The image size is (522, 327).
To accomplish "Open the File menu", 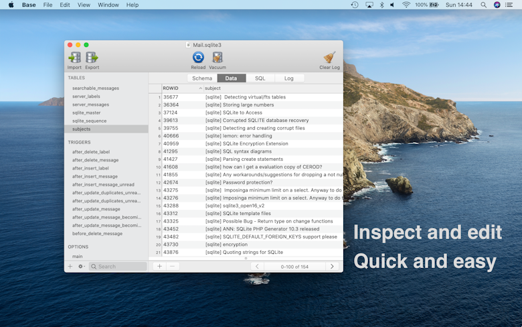I will 48,5.
